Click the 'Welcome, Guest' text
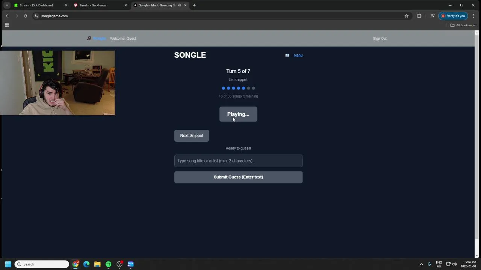Viewport: 481px width, 270px height. pos(123,38)
